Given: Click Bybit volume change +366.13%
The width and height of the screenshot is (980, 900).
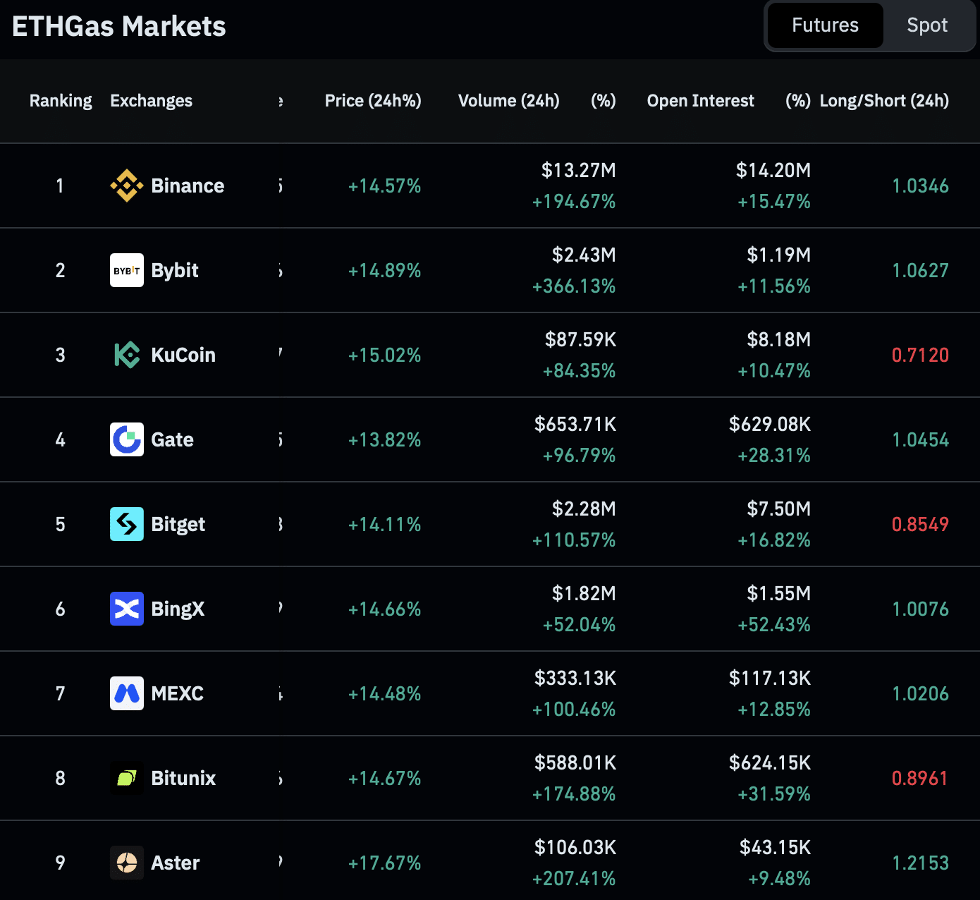Looking at the screenshot, I should click(x=574, y=286).
